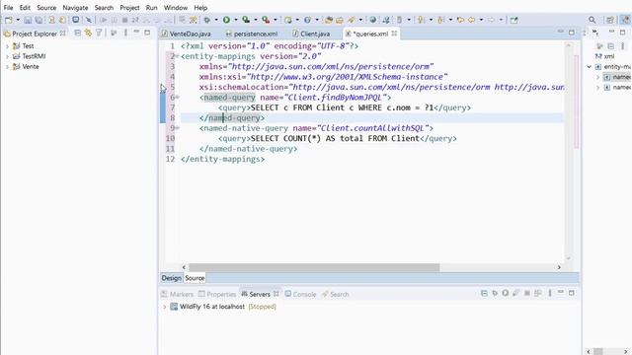The height and width of the screenshot is (355, 632).
Task: Click the New wizard toolbar icon
Action: pyautogui.click(x=9, y=20)
